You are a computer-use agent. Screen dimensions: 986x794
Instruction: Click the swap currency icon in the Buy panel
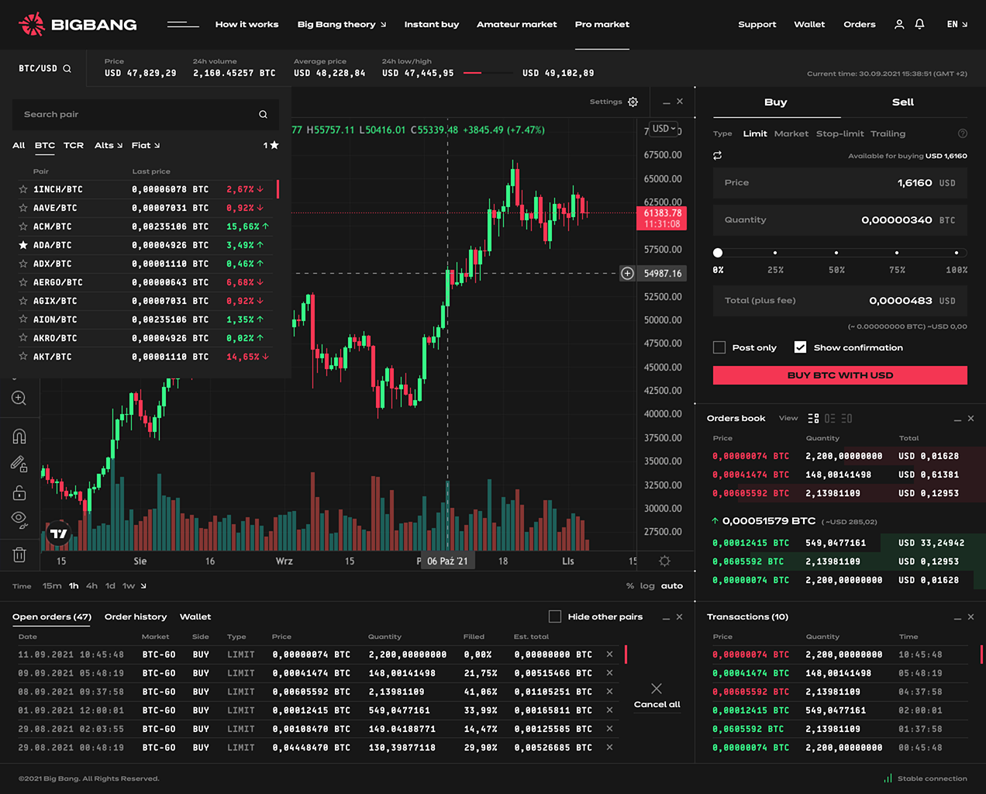tap(718, 156)
